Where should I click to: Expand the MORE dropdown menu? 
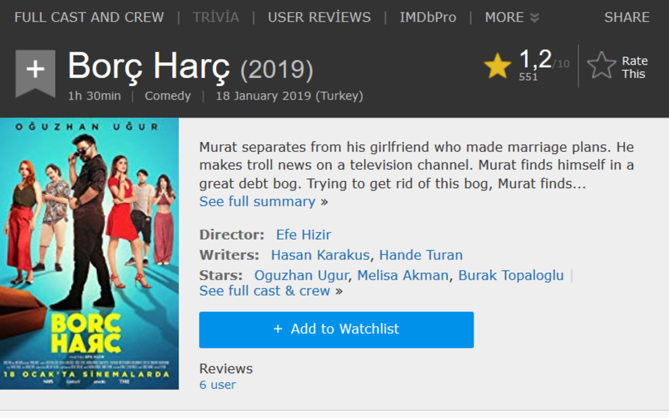coord(511,17)
